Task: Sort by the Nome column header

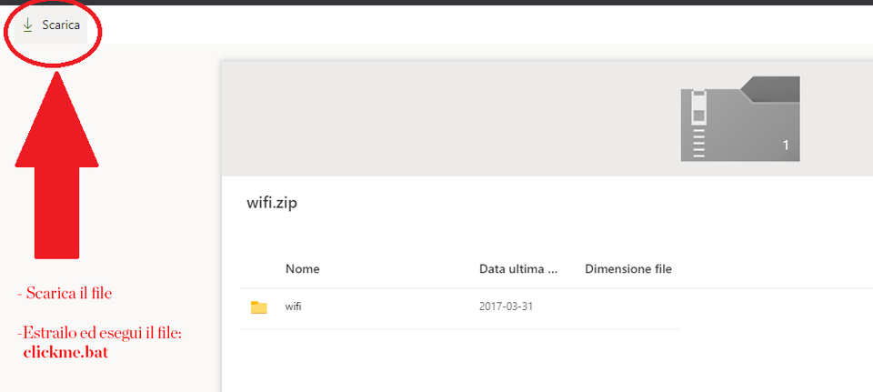Action: (x=302, y=269)
